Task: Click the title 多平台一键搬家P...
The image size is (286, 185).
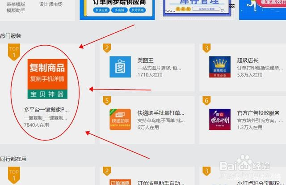Action: (x=46, y=110)
